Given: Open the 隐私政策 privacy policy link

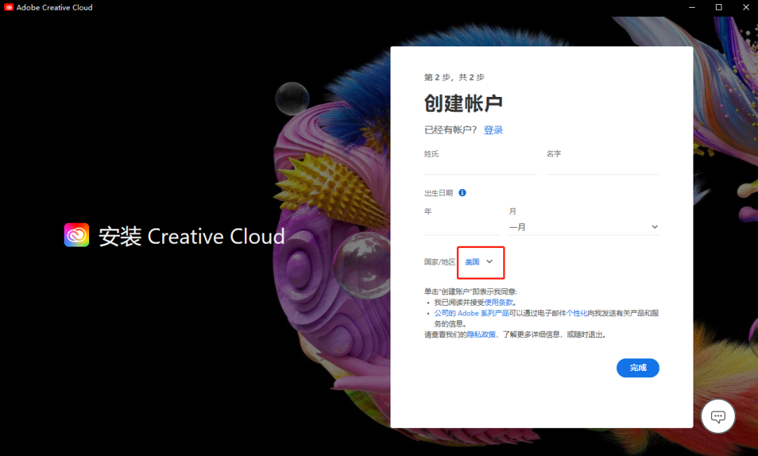Looking at the screenshot, I should point(481,334).
